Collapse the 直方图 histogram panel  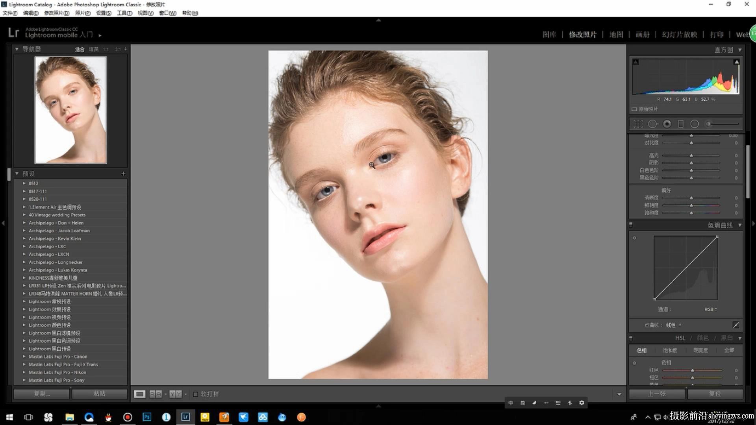click(x=740, y=50)
